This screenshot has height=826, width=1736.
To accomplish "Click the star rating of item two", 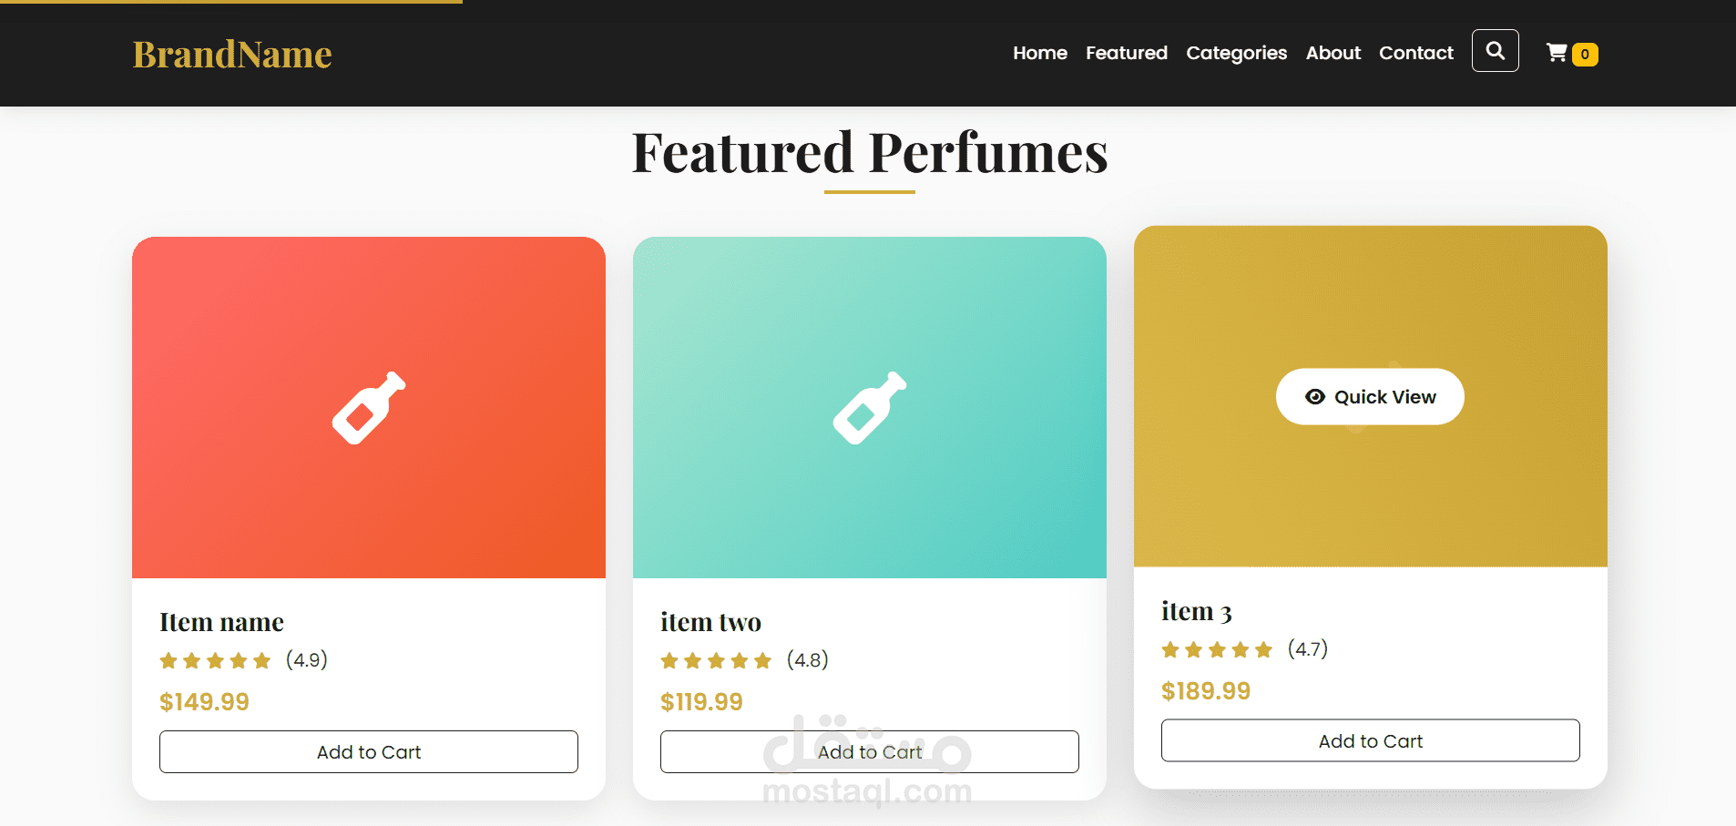I will [716, 660].
